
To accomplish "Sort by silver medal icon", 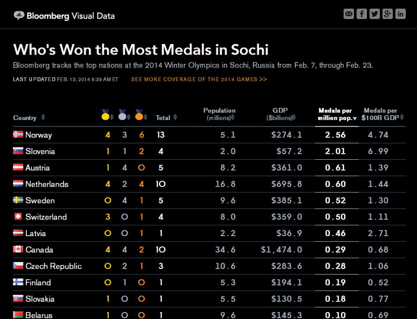I will point(123,115).
